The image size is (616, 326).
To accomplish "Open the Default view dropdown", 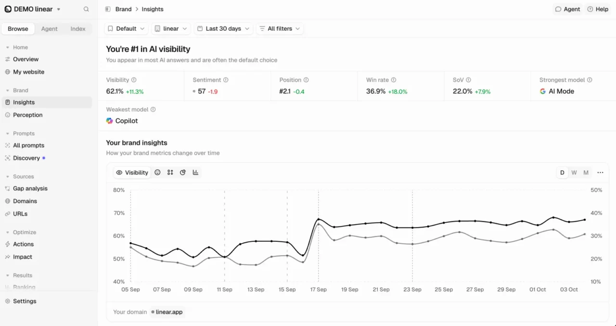I will pos(126,29).
